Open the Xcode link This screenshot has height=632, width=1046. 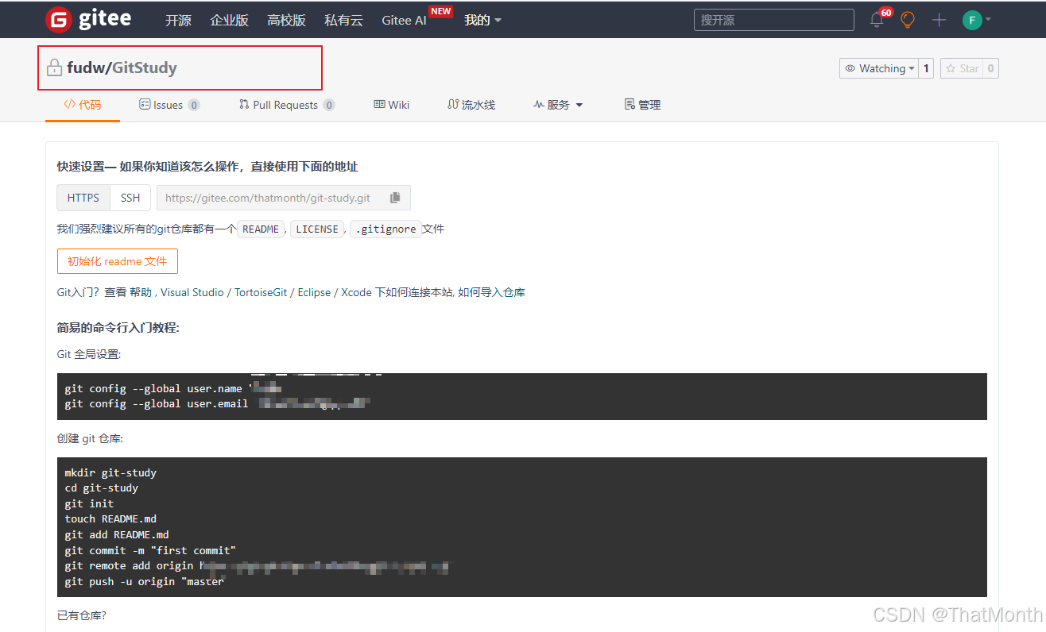(x=356, y=292)
